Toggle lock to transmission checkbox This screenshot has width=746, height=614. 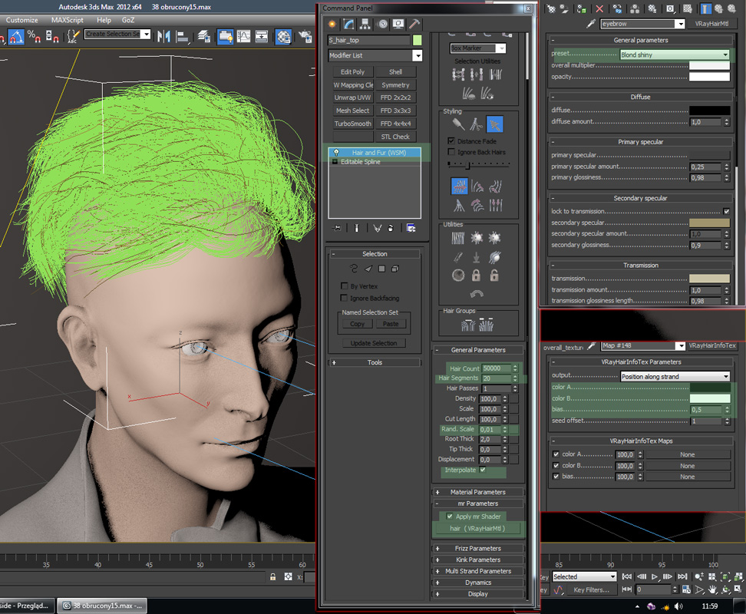pos(726,211)
